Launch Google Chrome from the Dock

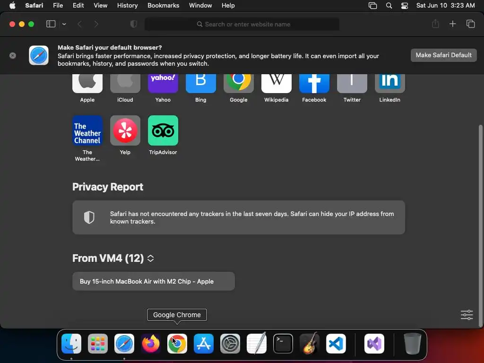coord(177,343)
